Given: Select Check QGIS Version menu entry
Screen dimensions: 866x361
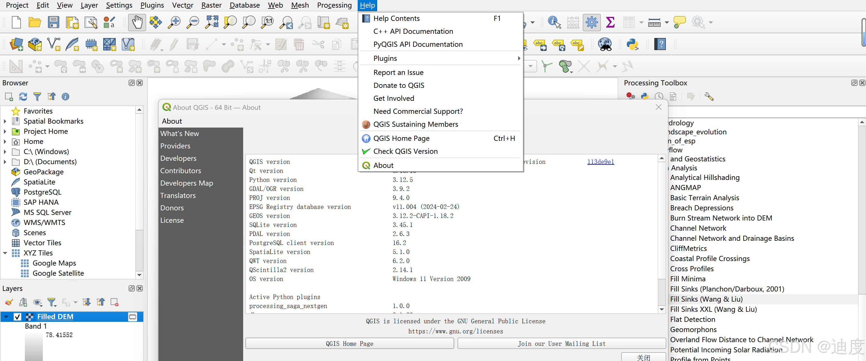Looking at the screenshot, I should click(x=405, y=151).
